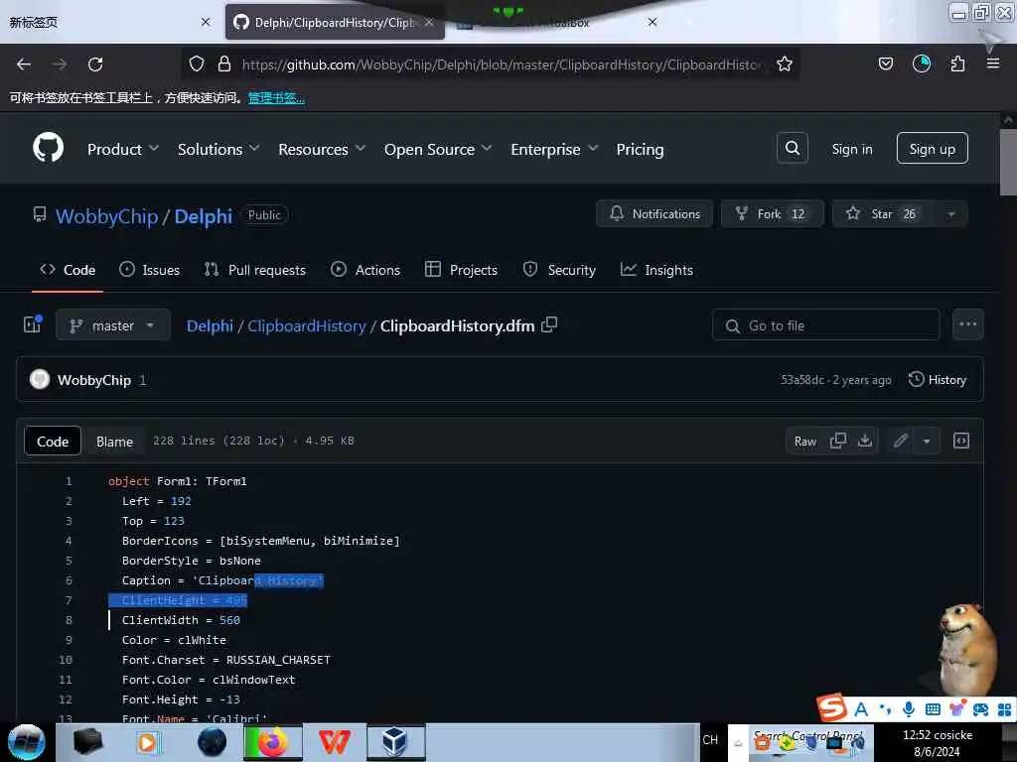Open the WobbyChip owner link

[107, 215]
